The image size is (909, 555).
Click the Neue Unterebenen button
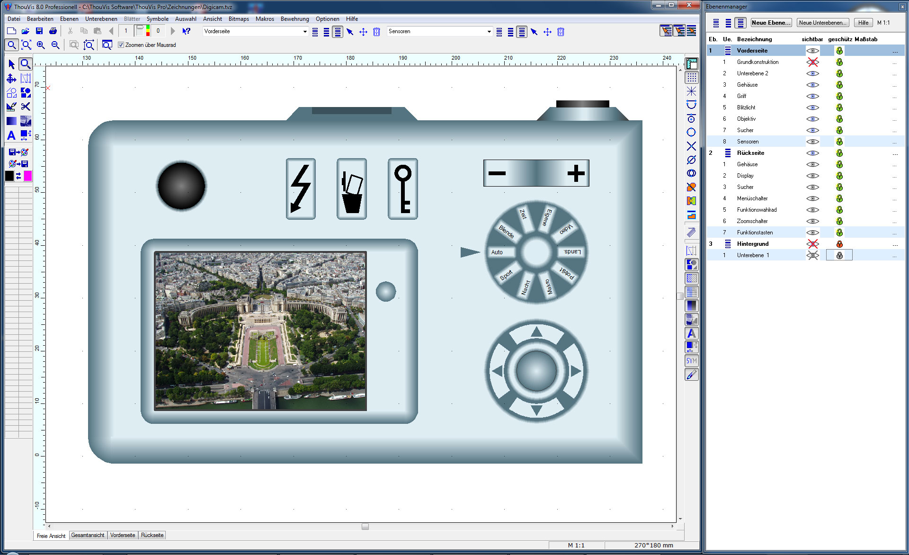pyautogui.click(x=822, y=23)
